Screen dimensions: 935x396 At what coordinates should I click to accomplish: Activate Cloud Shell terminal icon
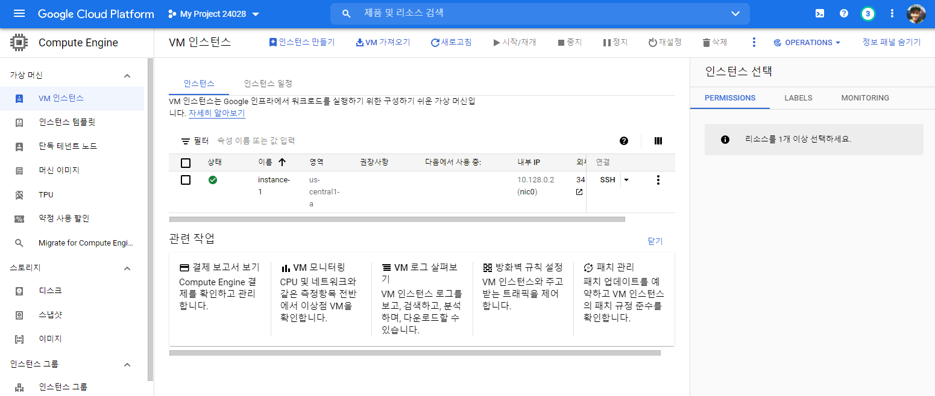pyautogui.click(x=820, y=13)
